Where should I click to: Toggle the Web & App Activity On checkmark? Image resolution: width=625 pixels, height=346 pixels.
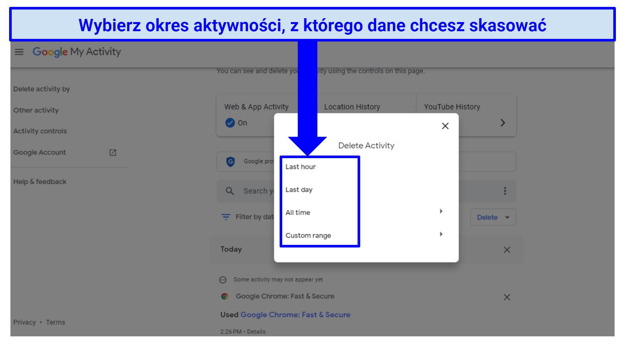230,123
